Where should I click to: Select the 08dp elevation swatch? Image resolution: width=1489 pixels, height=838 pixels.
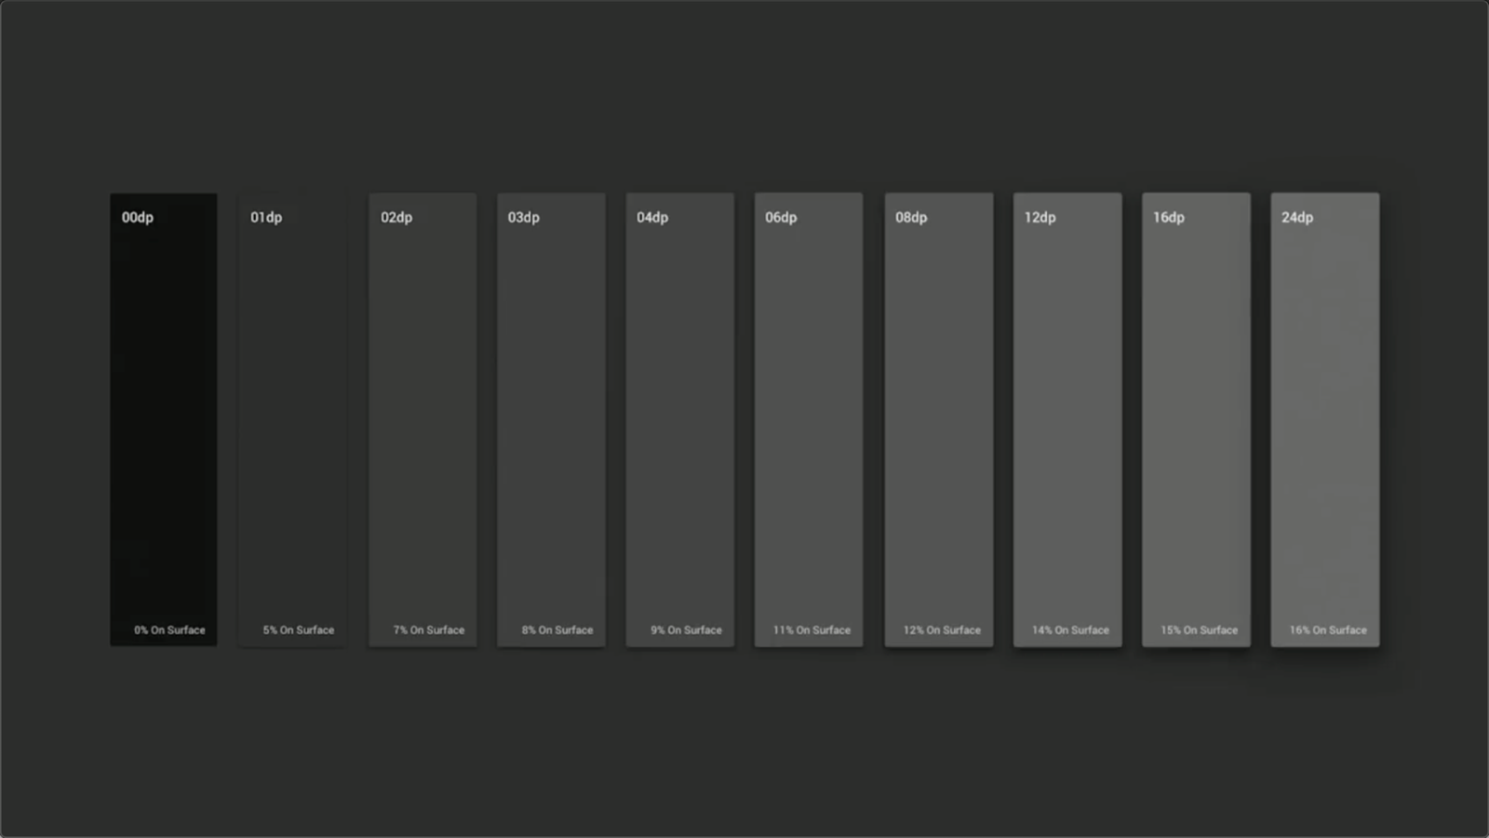point(939,420)
